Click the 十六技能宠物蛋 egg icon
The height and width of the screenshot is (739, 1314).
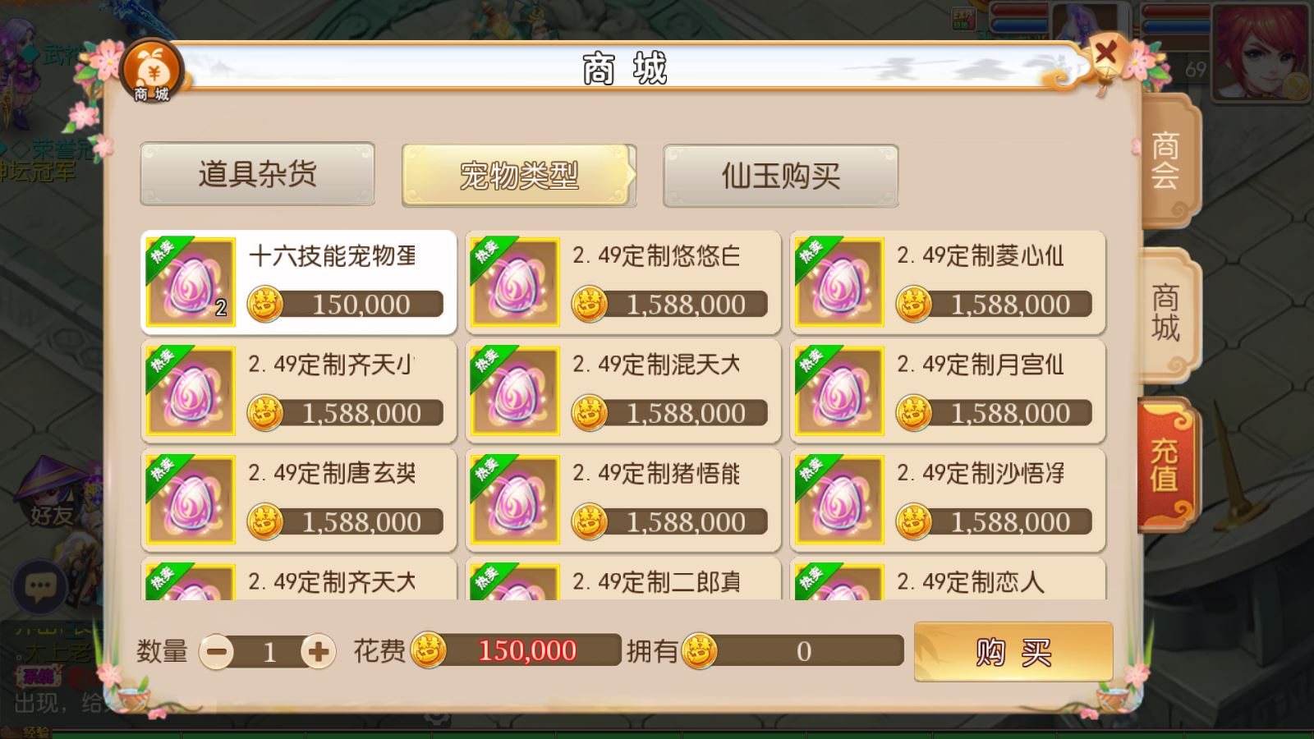coord(191,282)
